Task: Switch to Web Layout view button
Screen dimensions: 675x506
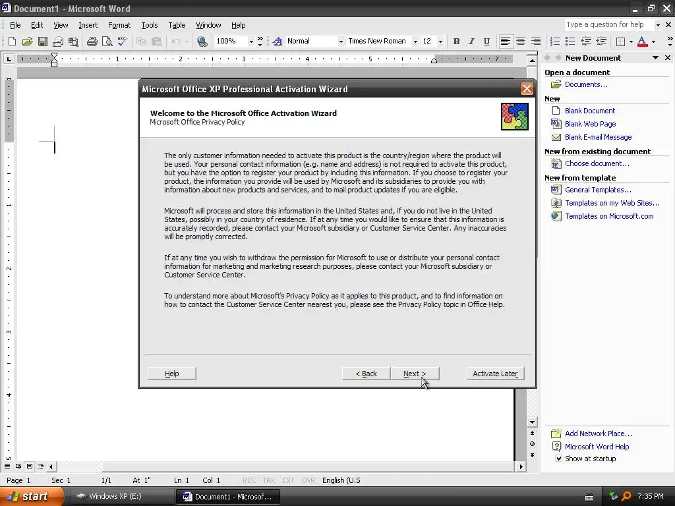Action: (18, 466)
